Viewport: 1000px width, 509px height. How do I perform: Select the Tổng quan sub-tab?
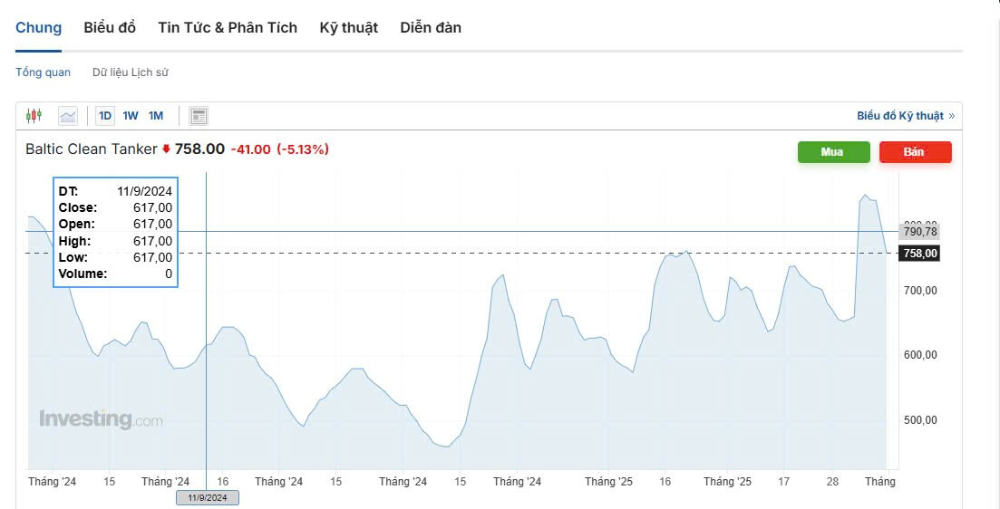click(x=43, y=72)
